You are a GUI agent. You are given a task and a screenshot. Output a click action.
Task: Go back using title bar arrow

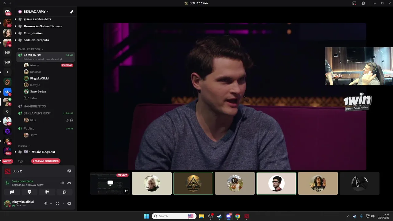point(5,3)
